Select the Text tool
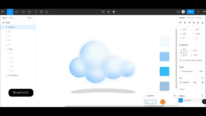 pos(36,12)
